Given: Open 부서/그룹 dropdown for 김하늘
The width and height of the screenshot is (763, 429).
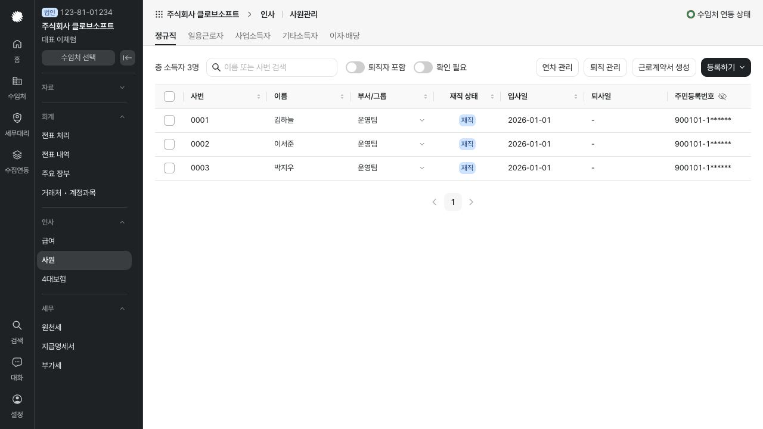Looking at the screenshot, I should pyautogui.click(x=422, y=120).
